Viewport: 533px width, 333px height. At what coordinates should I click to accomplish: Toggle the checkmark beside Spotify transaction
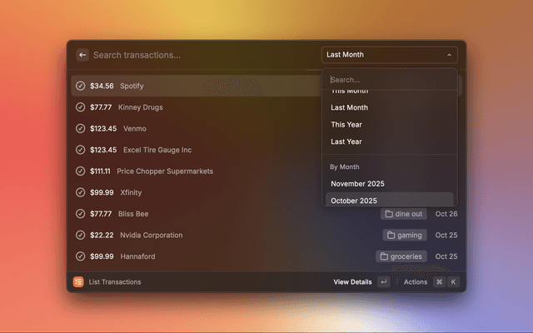(x=80, y=86)
